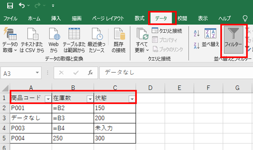The width and height of the screenshot is (253, 150).
Task: Click the sort ascending A-Z icon
Action: click(x=197, y=33)
